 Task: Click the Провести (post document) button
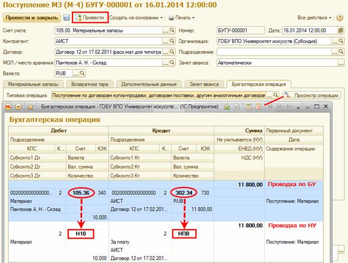(89, 18)
